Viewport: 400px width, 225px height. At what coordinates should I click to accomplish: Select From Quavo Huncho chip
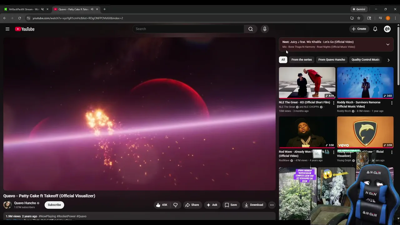point(332,60)
